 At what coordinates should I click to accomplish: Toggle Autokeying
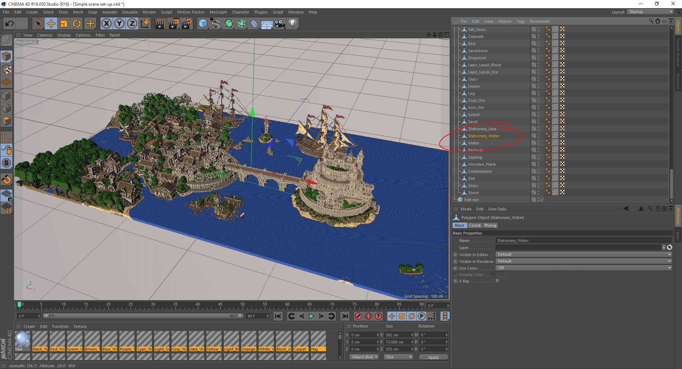pyautogui.click(x=368, y=316)
